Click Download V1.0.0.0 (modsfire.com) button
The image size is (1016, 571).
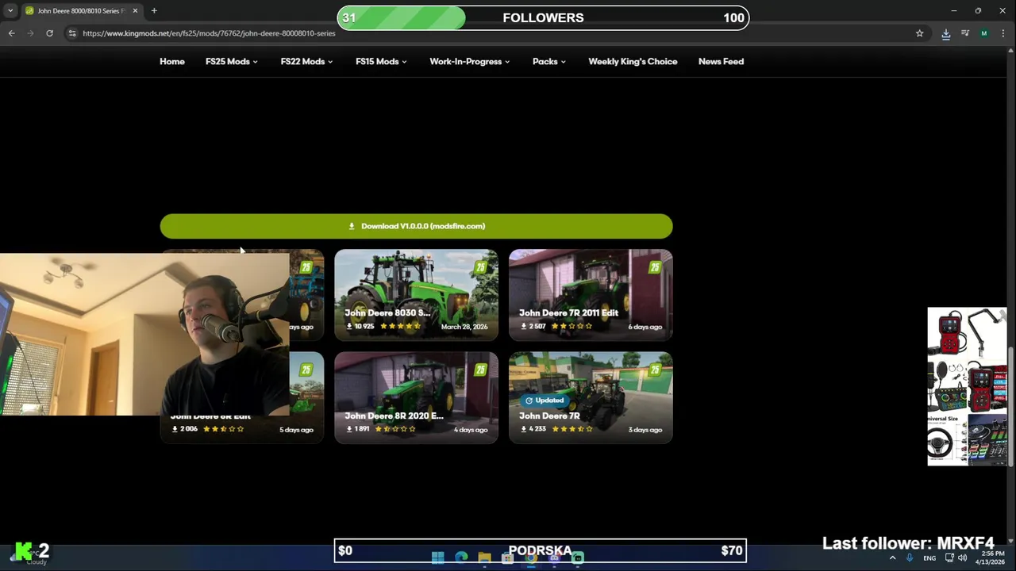click(x=416, y=226)
